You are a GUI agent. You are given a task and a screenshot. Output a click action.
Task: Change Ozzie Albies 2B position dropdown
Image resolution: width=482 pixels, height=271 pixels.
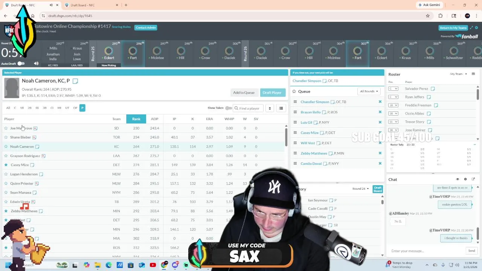393,114
